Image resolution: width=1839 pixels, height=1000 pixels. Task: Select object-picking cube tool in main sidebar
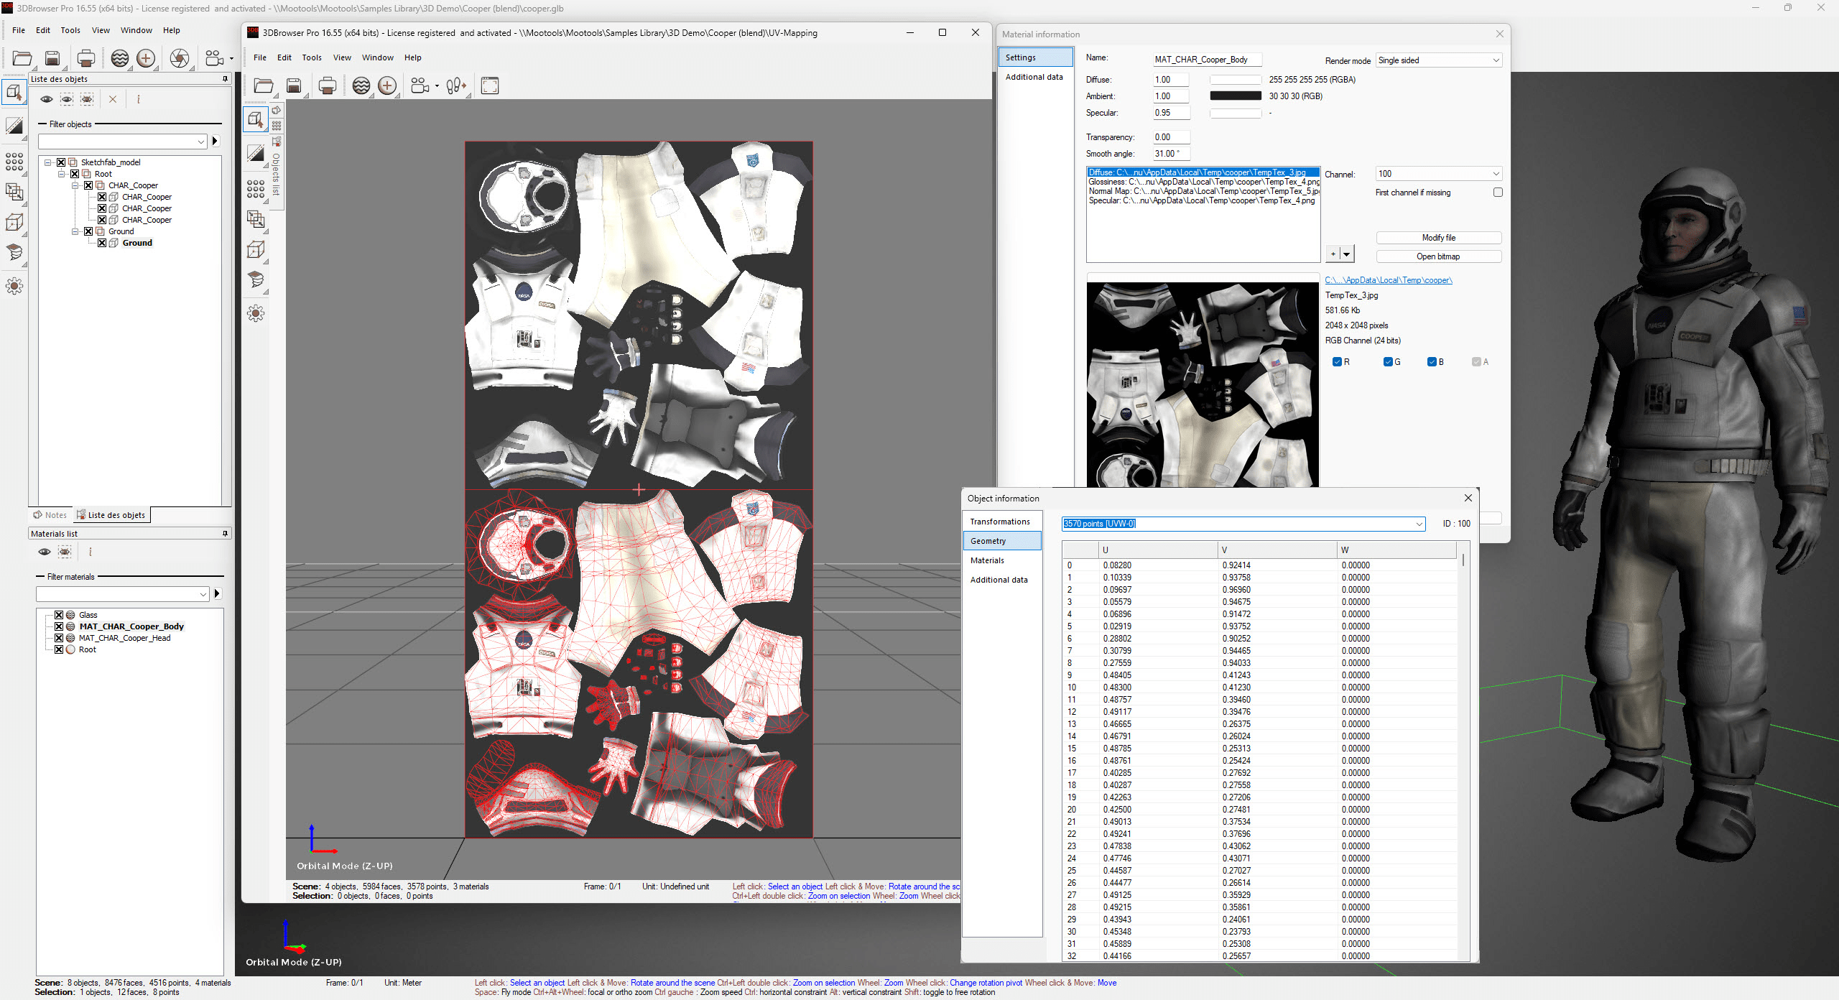point(14,92)
